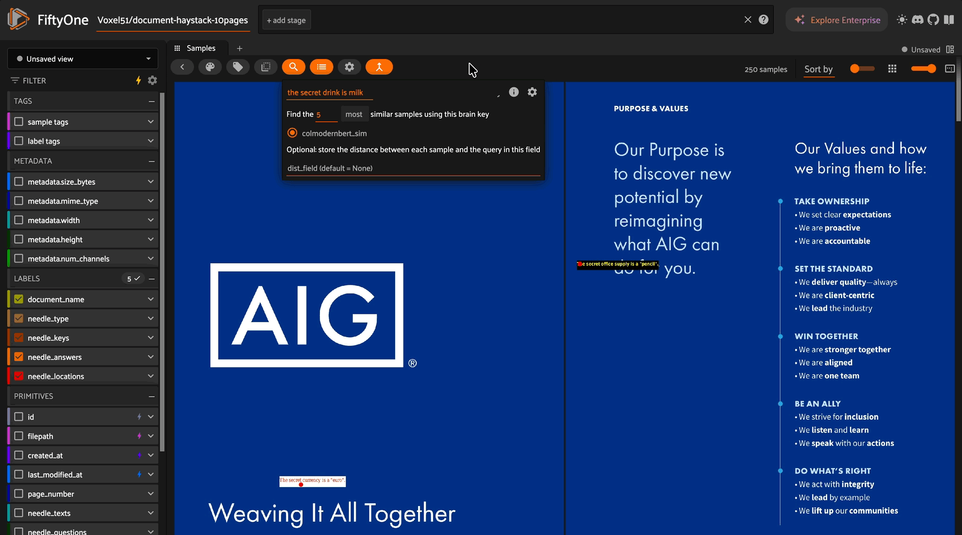Open color scheme palette icon
The height and width of the screenshot is (535, 962).
[x=210, y=67]
